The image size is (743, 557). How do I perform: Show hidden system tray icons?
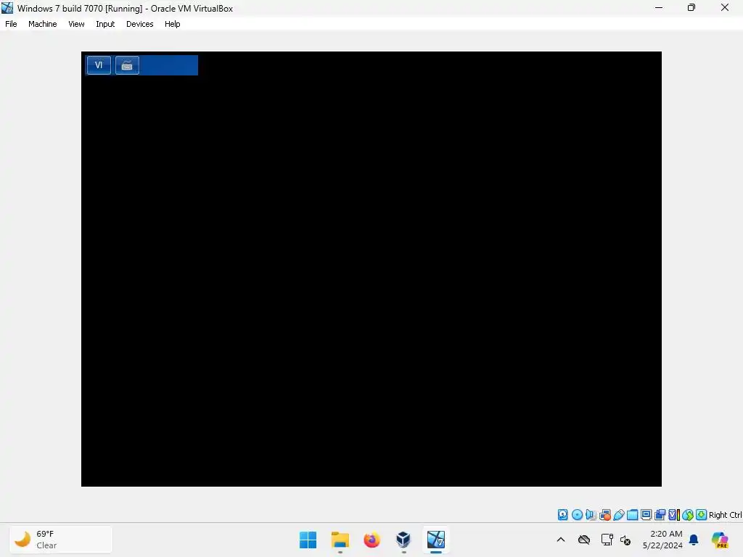click(561, 540)
